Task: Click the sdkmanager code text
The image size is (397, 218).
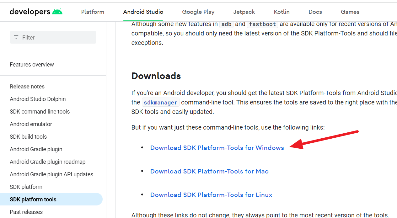Action: click(161, 102)
